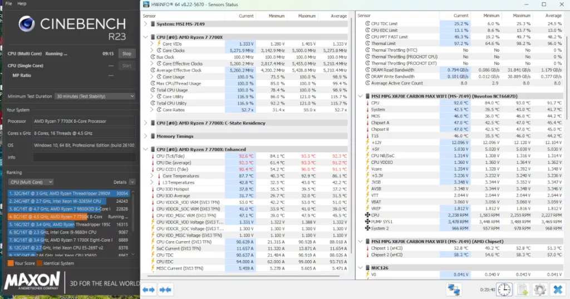The width and height of the screenshot is (570, 299).
Task: Select the Intel Core i9-9880H ranking entry
Action: coord(68,232)
